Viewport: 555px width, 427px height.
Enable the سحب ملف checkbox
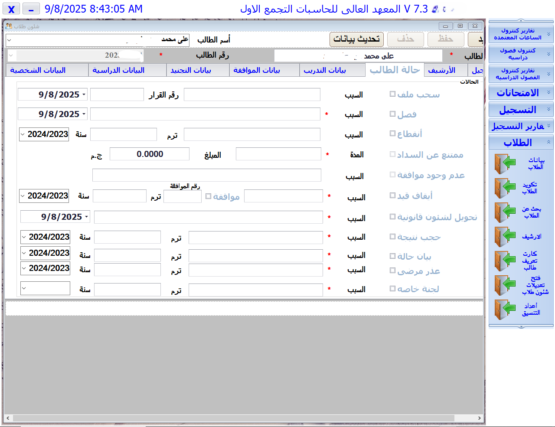click(x=392, y=94)
